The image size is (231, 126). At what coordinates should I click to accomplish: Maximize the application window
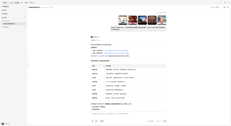pyautogui.click(x=225, y=2)
